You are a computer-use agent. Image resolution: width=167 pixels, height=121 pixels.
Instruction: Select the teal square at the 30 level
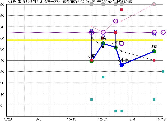[163, 71]
